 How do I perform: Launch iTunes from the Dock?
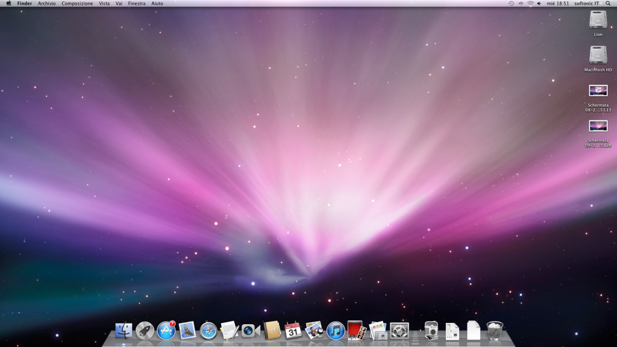[336, 330]
